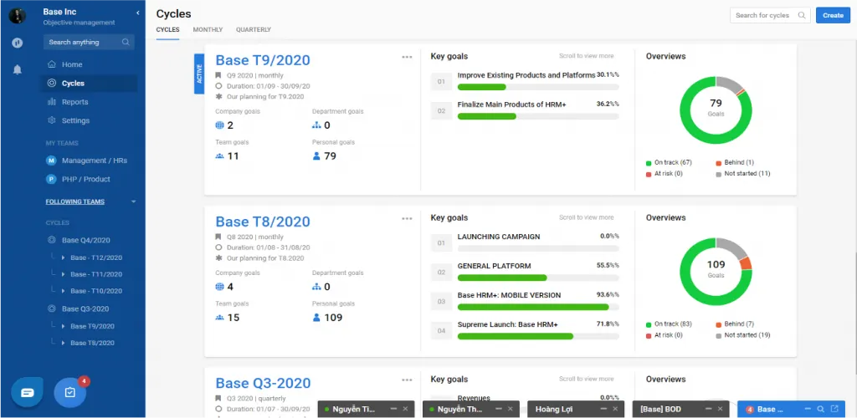Click the user profile avatar

pos(17,16)
